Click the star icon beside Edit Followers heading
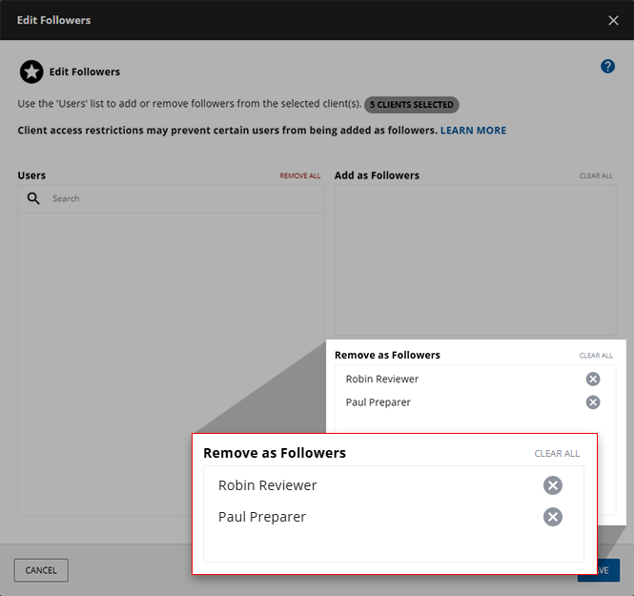Image resolution: width=634 pixels, height=596 pixels. coord(31,72)
